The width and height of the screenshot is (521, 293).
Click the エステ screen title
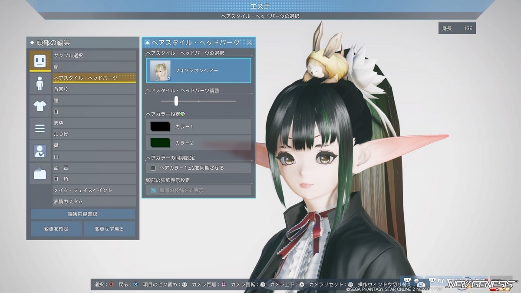[260, 6]
